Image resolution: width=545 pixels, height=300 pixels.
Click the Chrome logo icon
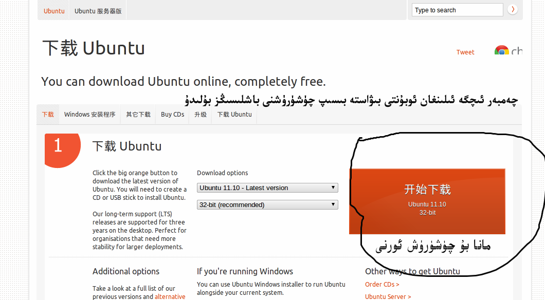tap(501, 51)
